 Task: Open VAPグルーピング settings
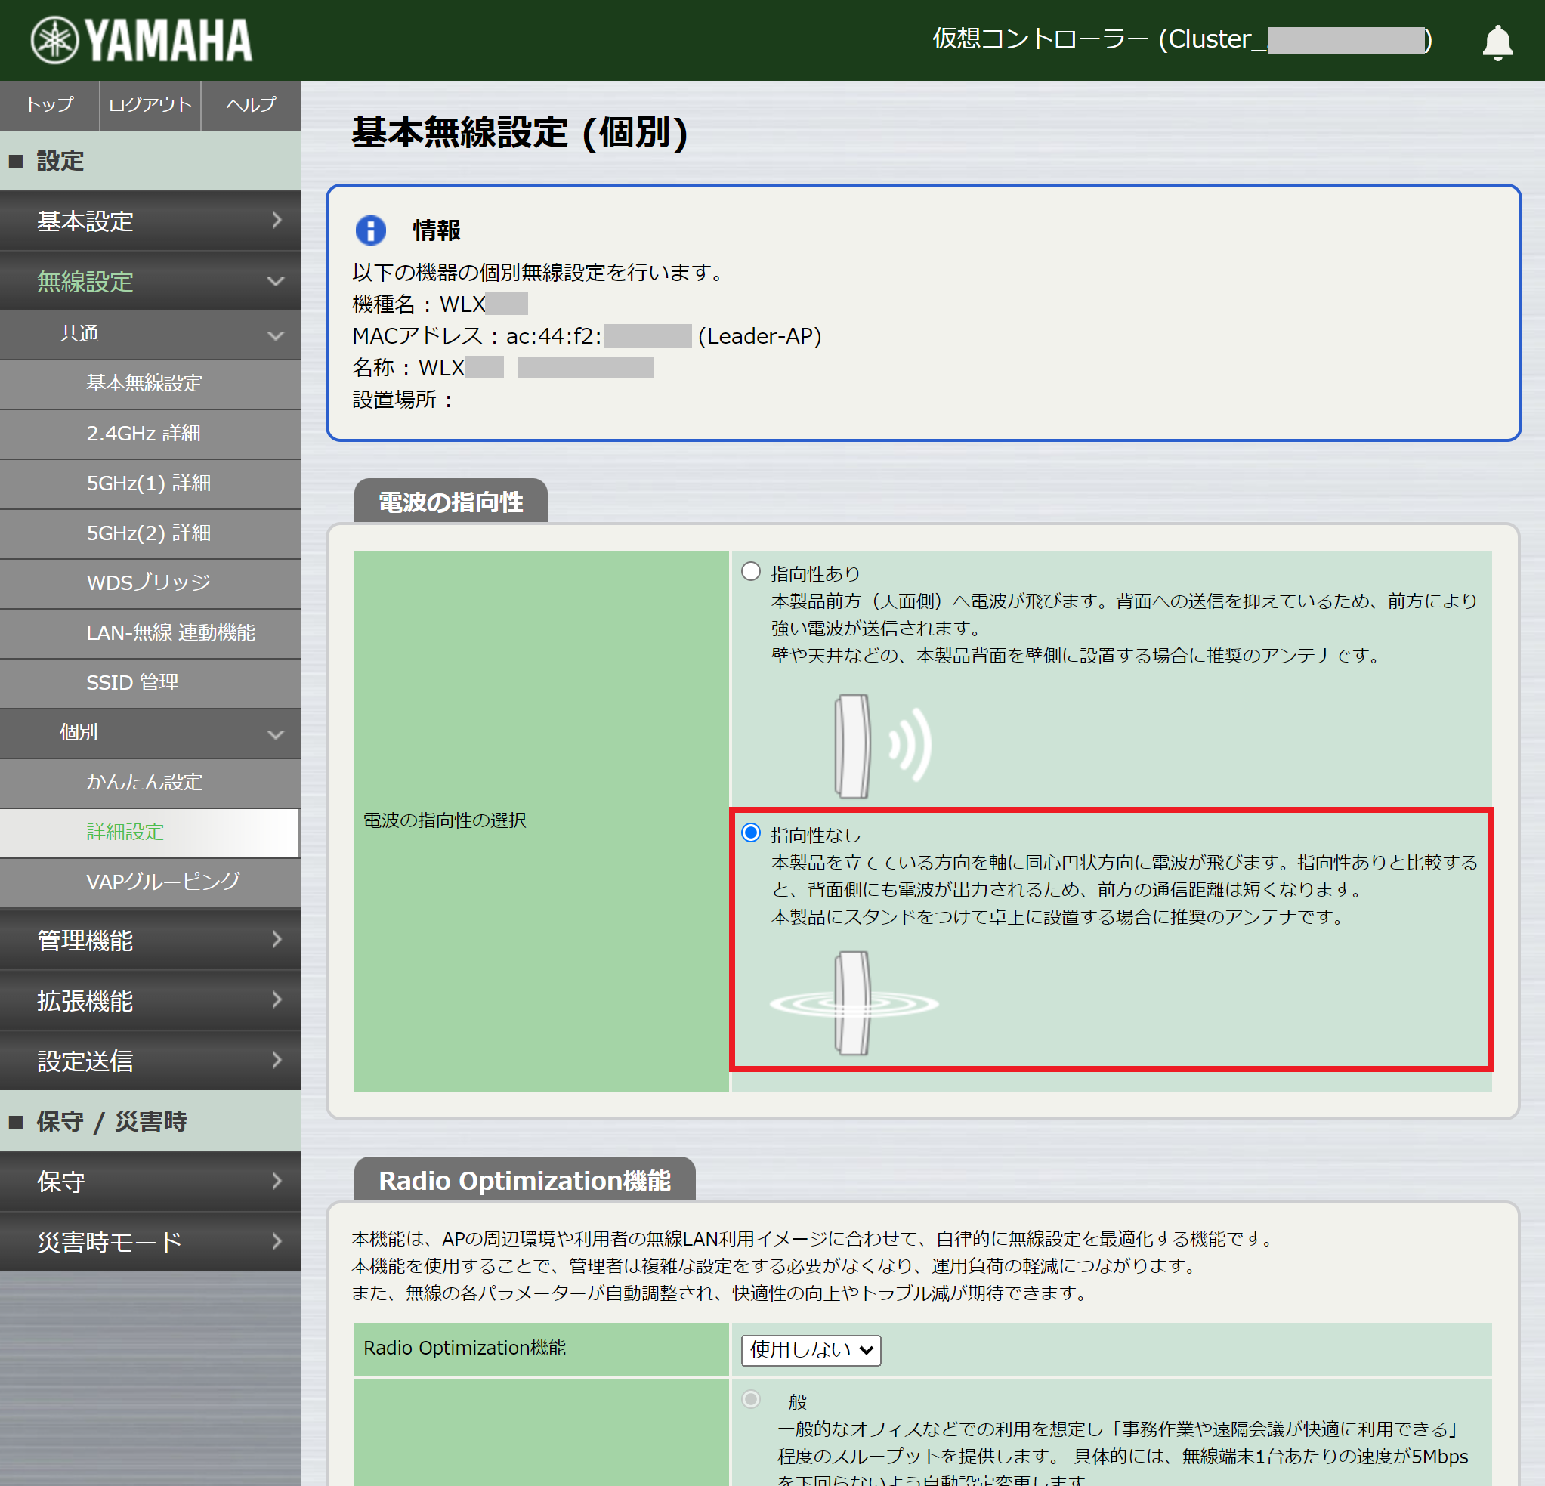coord(161,882)
